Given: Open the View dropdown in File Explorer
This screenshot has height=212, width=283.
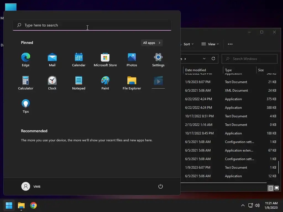Looking at the screenshot, I should click(x=210, y=44).
